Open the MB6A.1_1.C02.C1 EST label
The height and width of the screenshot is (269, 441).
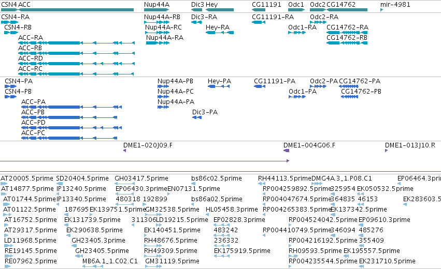tap(110, 261)
